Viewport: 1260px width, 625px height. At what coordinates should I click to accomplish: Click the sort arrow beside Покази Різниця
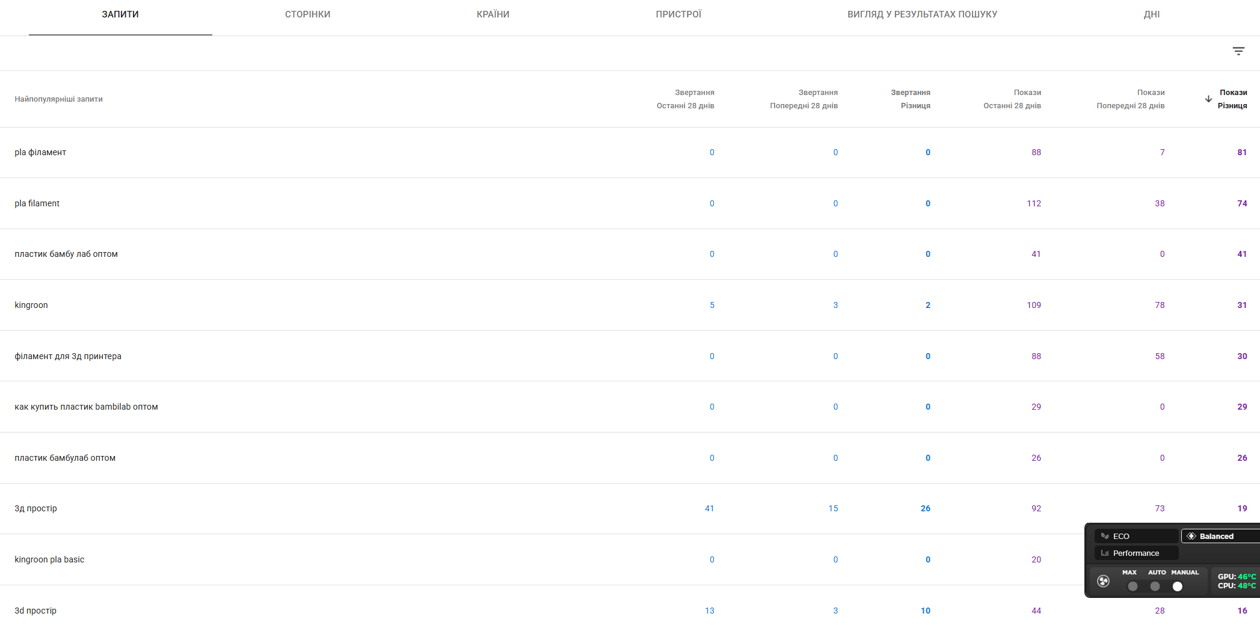[1208, 99]
